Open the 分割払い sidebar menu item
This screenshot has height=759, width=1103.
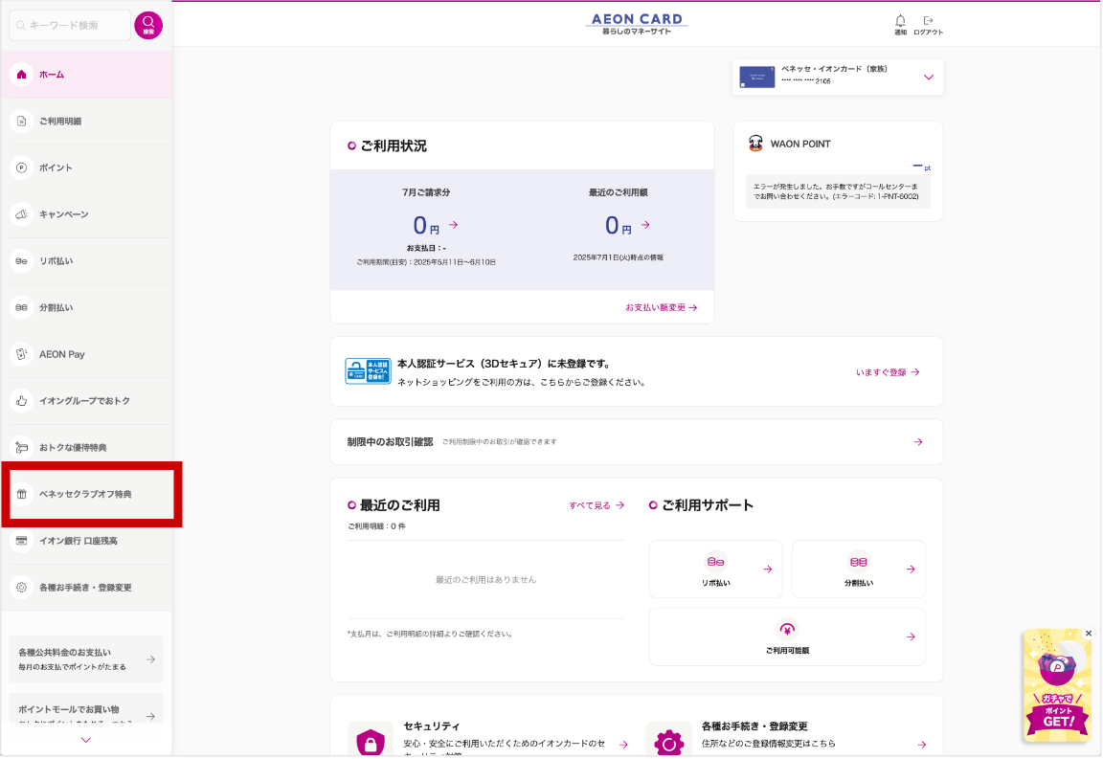[86, 307]
